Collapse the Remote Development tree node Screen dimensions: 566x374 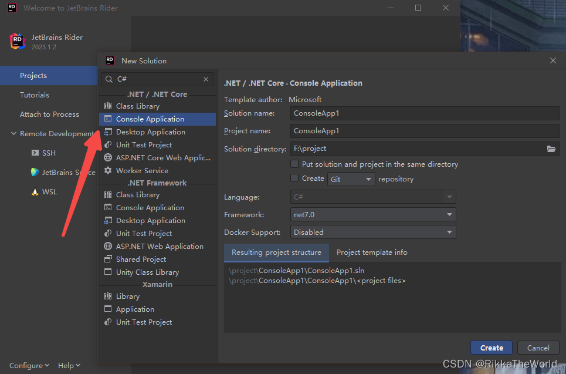(x=13, y=133)
